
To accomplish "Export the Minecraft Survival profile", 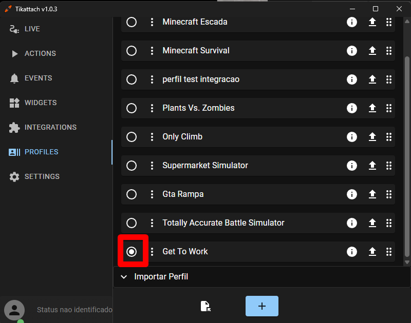I will coord(372,51).
